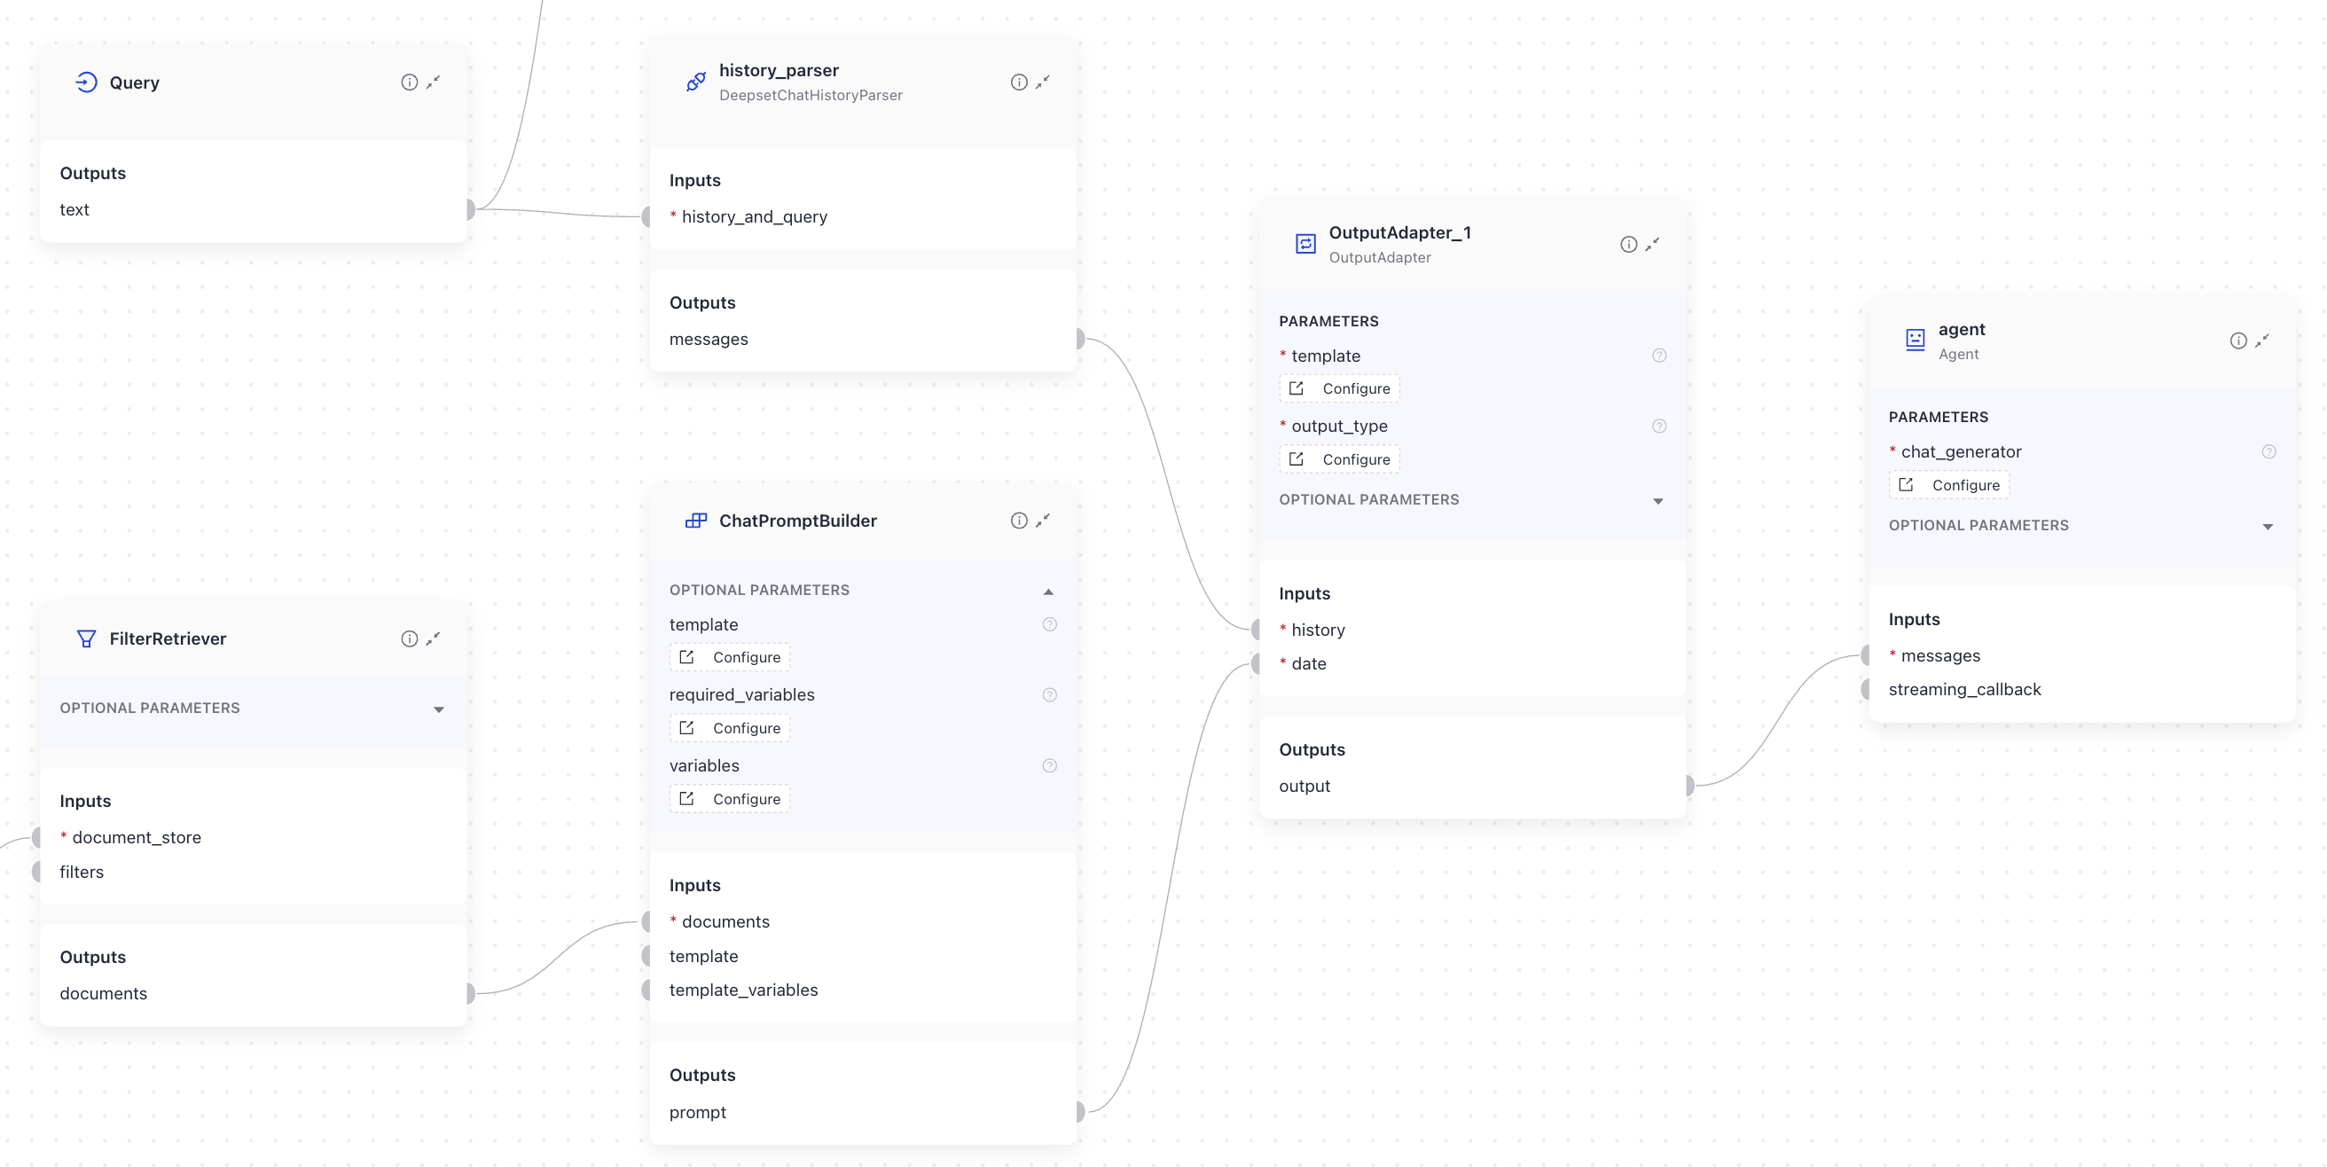Click the FilterRetriever documents output port

click(469, 993)
